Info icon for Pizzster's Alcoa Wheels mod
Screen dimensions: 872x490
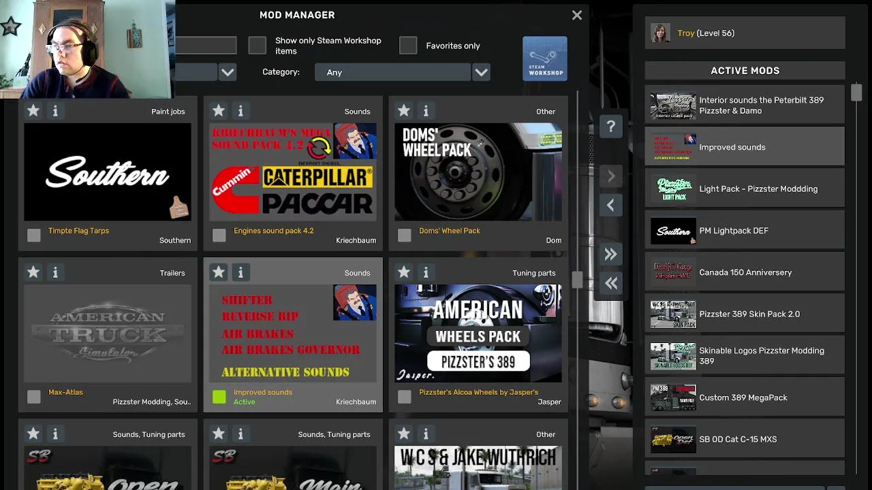pos(426,272)
